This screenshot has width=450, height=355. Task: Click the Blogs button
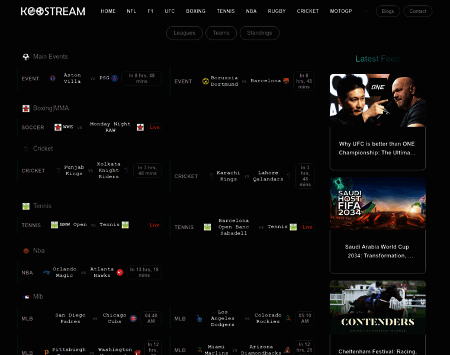click(388, 11)
